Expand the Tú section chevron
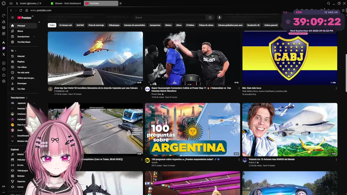Screen dimensions: 347x195 tap(15, 51)
